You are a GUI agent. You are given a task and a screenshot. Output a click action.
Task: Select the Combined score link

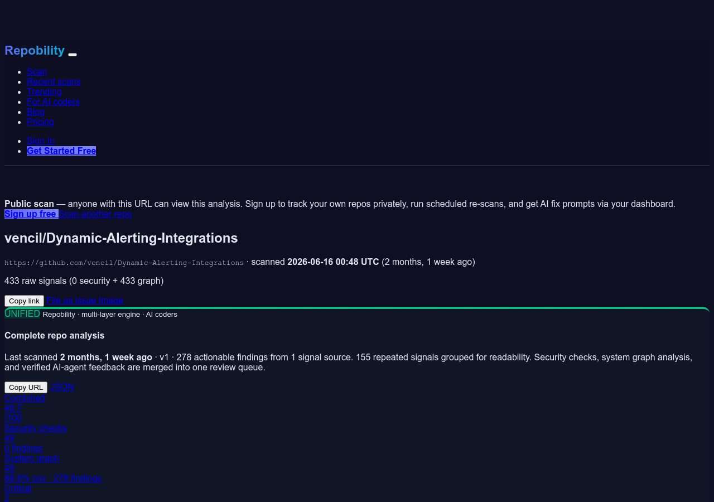[x=25, y=398]
